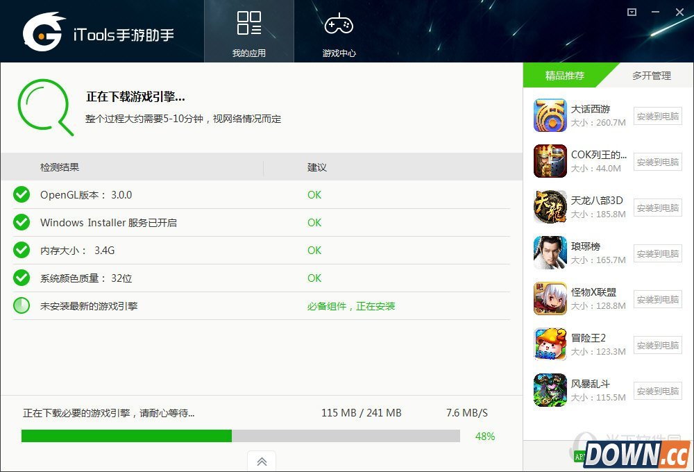The width and height of the screenshot is (694, 472).
Task: Install 天龙八部3D to computer
Action: tap(658, 208)
